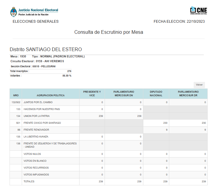Click the Consulta de Escrutinio por Mesa title
This screenshot has height=188, width=216.
109,32
